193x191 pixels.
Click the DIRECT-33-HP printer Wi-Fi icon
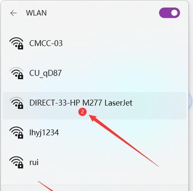(16, 103)
